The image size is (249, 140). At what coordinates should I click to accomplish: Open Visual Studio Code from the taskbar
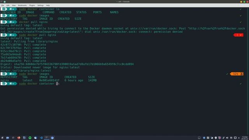click(41, 138)
